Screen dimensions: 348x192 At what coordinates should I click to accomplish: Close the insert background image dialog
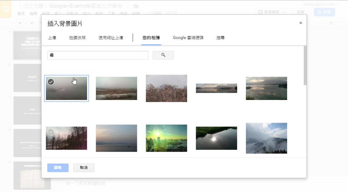300,23
